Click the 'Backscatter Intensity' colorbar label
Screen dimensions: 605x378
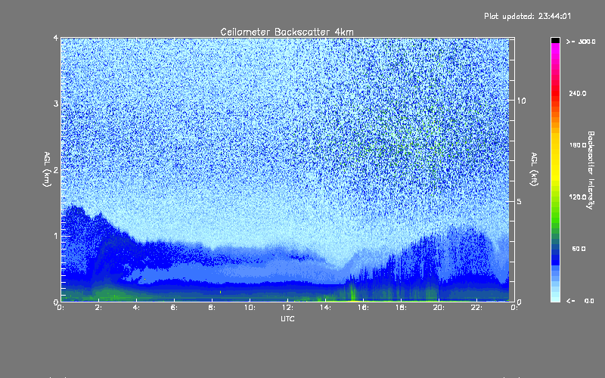[x=591, y=170]
